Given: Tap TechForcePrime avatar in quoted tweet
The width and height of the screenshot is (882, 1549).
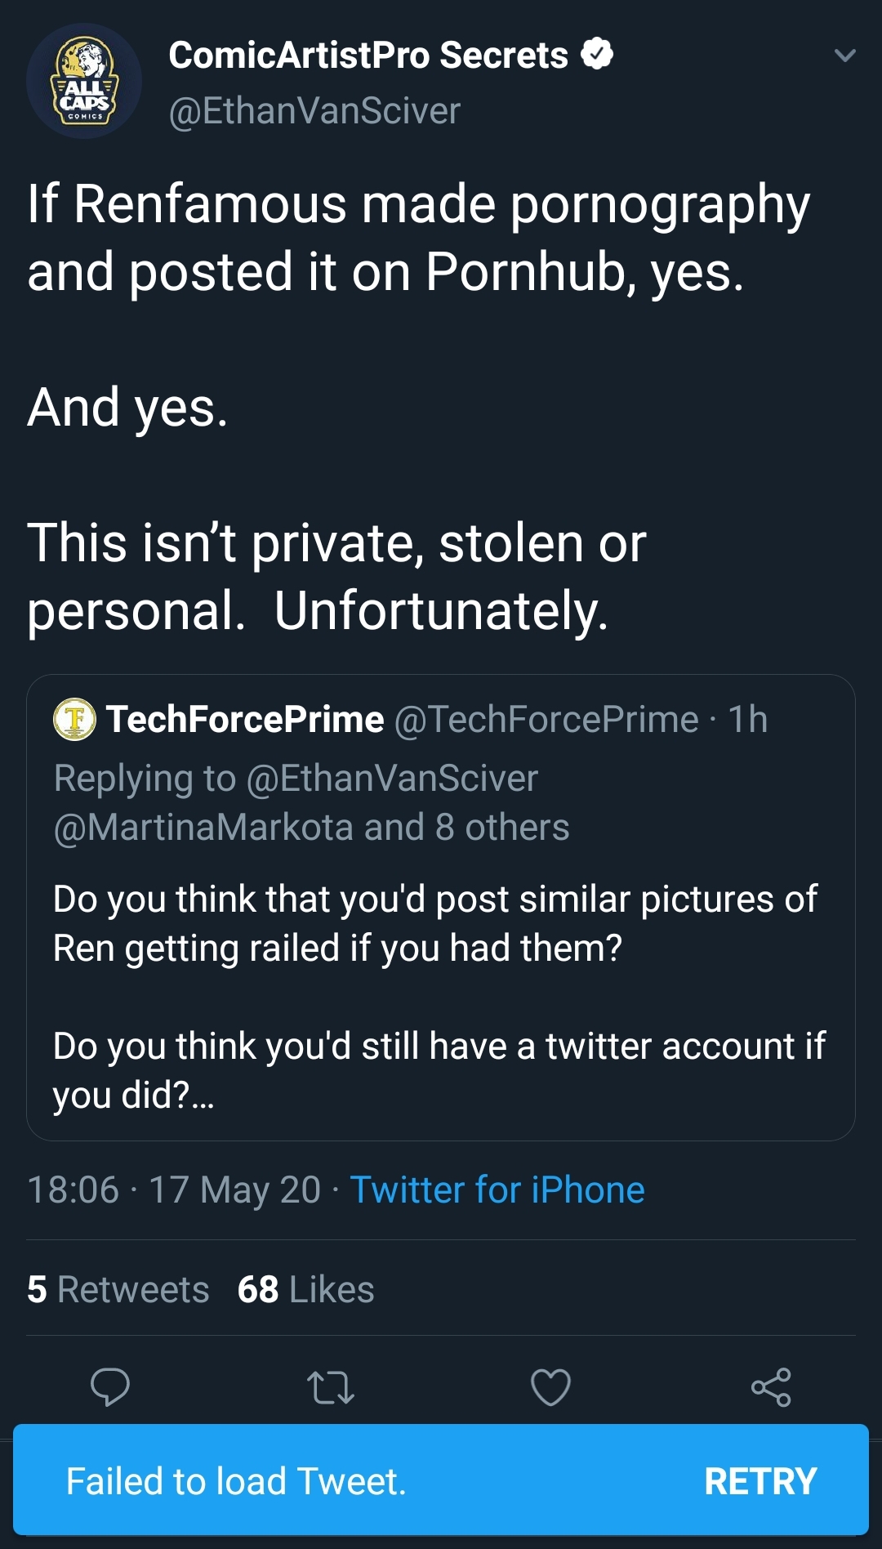Looking at the screenshot, I should [x=74, y=719].
